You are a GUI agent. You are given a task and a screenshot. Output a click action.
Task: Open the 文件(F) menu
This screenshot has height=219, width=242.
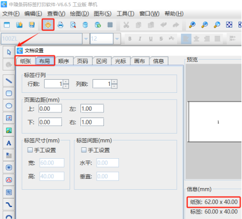coord(11,14)
